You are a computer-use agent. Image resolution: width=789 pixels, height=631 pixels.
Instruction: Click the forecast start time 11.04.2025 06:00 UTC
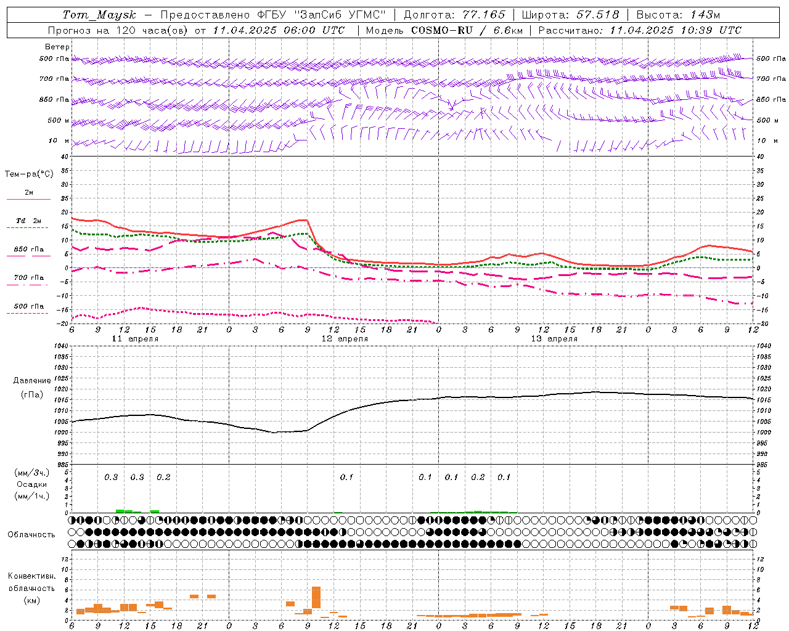[x=279, y=30]
